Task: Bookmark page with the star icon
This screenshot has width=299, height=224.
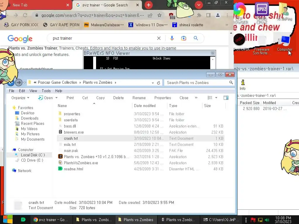Action: coord(159,15)
